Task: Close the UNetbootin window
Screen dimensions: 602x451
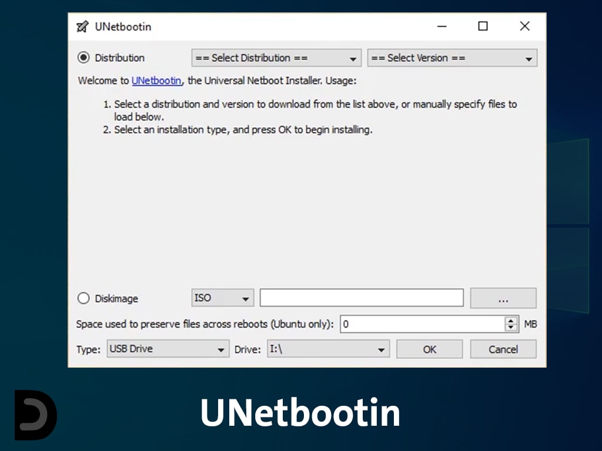Action: [525, 26]
